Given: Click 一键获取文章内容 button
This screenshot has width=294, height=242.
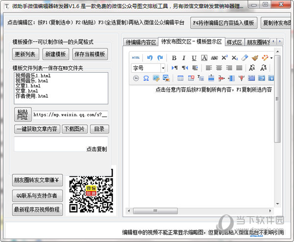Looking at the screenshot, I should (x=37, y=129).
